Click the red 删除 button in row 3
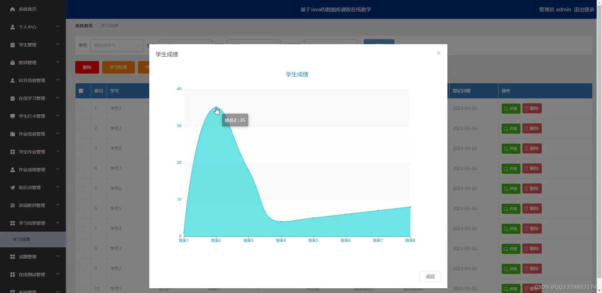The image size is (602, 293). (x=532, y=148)
